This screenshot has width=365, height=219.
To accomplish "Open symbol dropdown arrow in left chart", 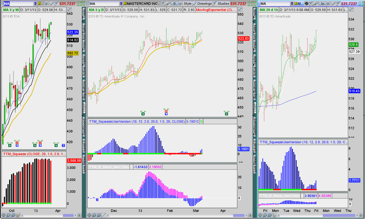I will 35,4.
